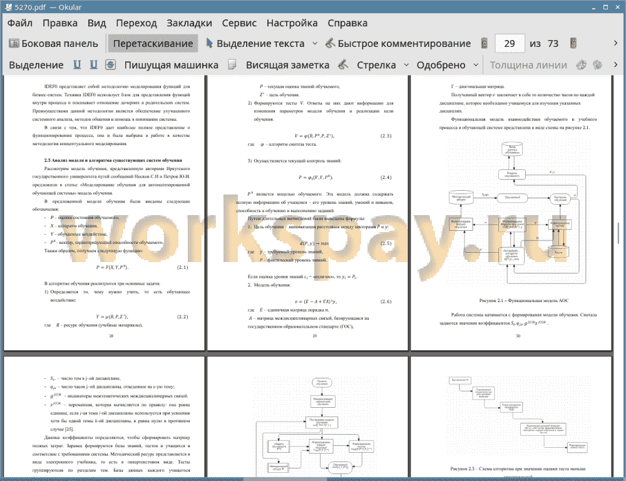Open the Закладки menu
Image resolution: width=626 pixels, height=481 pixels.
tap(189, 23)
